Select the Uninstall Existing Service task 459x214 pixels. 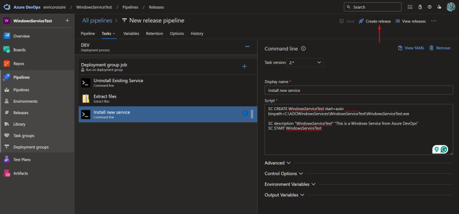tap(168, 83)
